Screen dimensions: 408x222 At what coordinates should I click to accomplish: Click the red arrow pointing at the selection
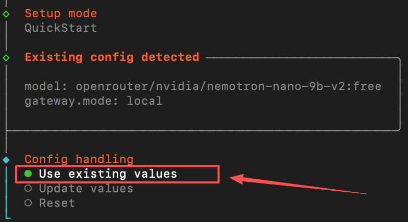298,185
